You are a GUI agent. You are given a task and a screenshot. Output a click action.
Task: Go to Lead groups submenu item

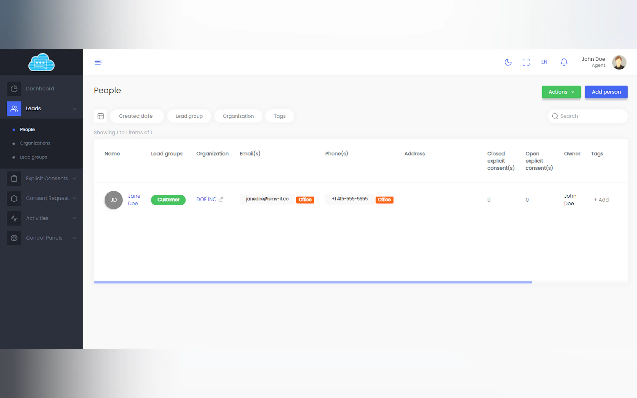click(x=33, y=157)
